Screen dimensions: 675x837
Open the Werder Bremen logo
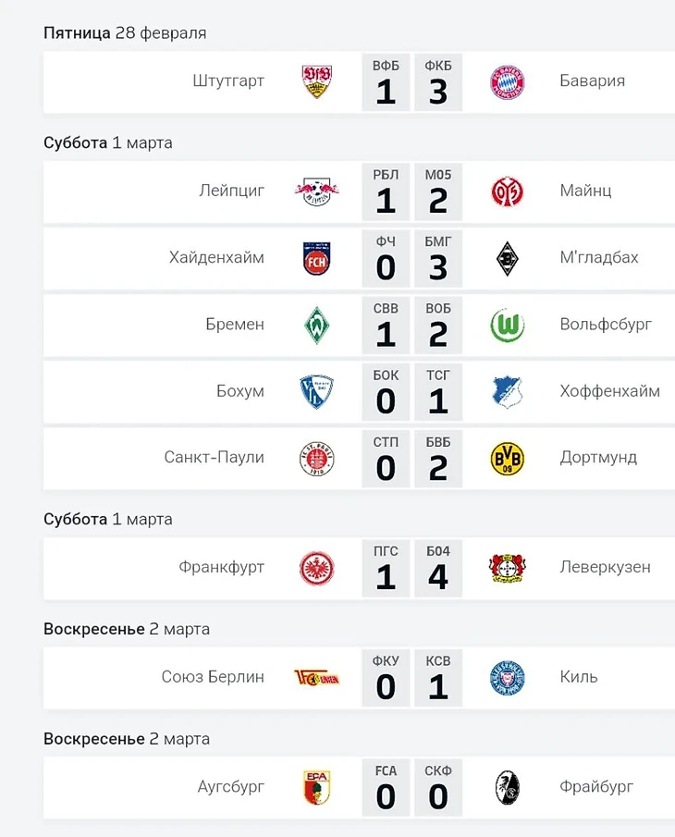(316, 325)
